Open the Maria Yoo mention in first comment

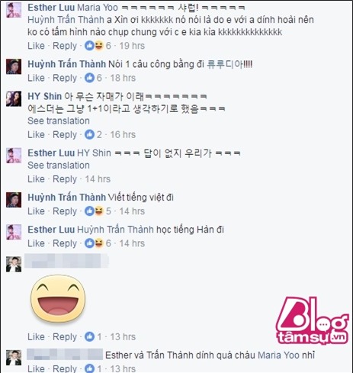98,8
